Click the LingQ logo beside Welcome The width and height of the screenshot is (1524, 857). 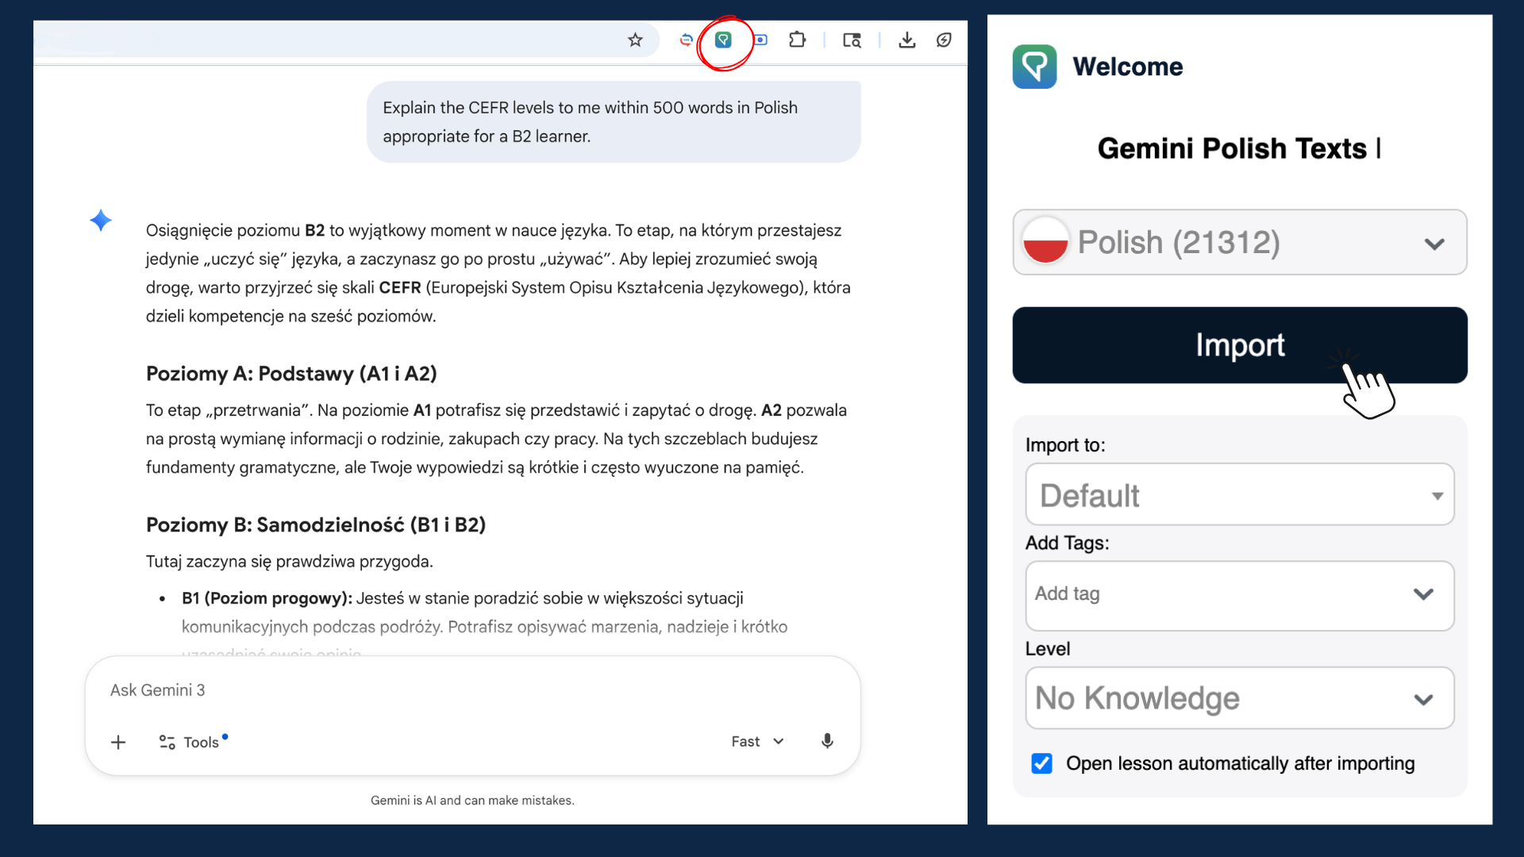coord(1033,67)
